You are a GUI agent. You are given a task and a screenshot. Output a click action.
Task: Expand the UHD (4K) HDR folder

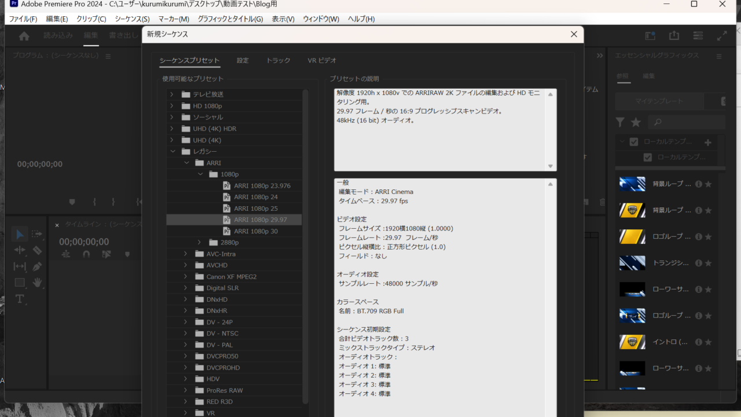(171, 129)
